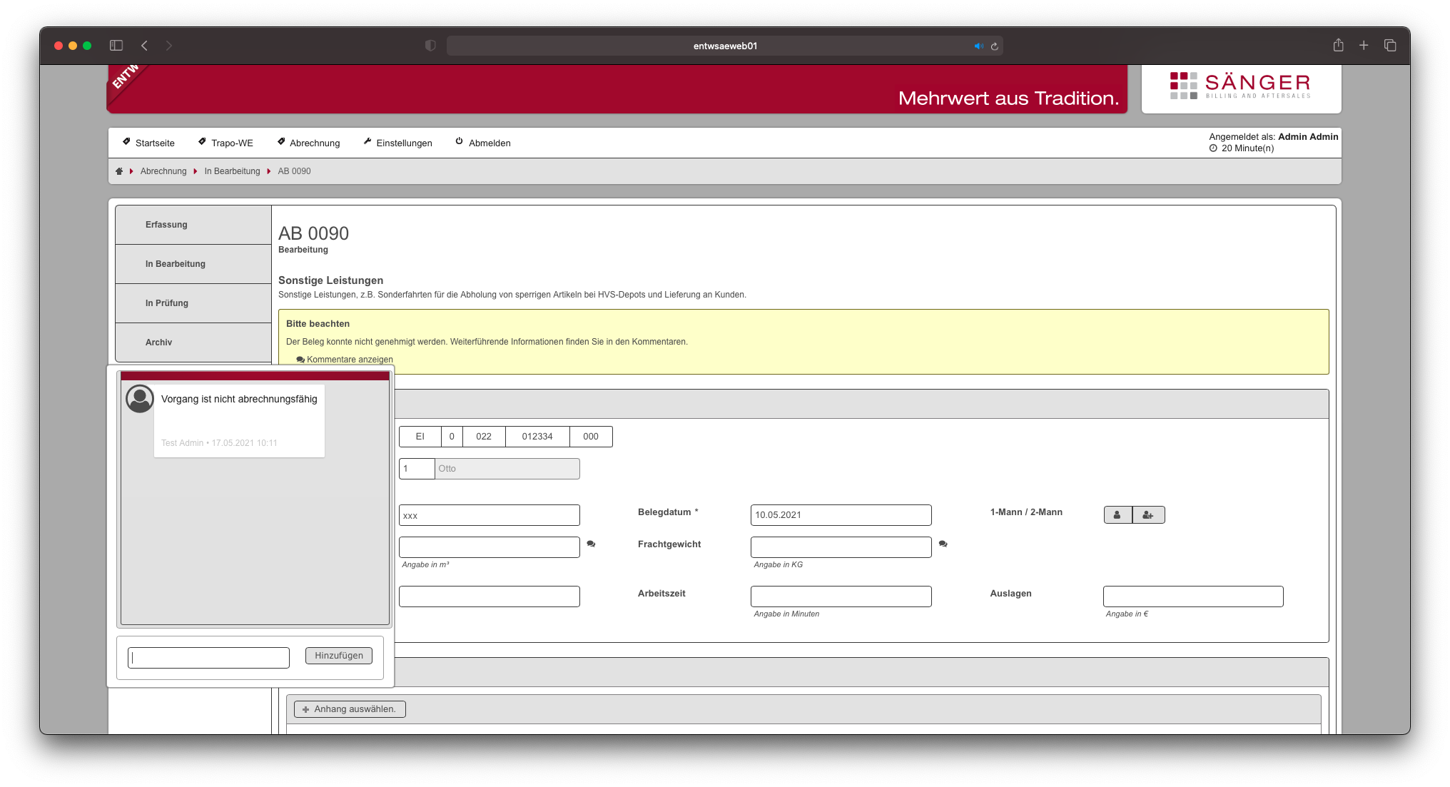The image size is (1450, 787).
Task: Click the Arbeitszeit input field
Action: (841, 596)
